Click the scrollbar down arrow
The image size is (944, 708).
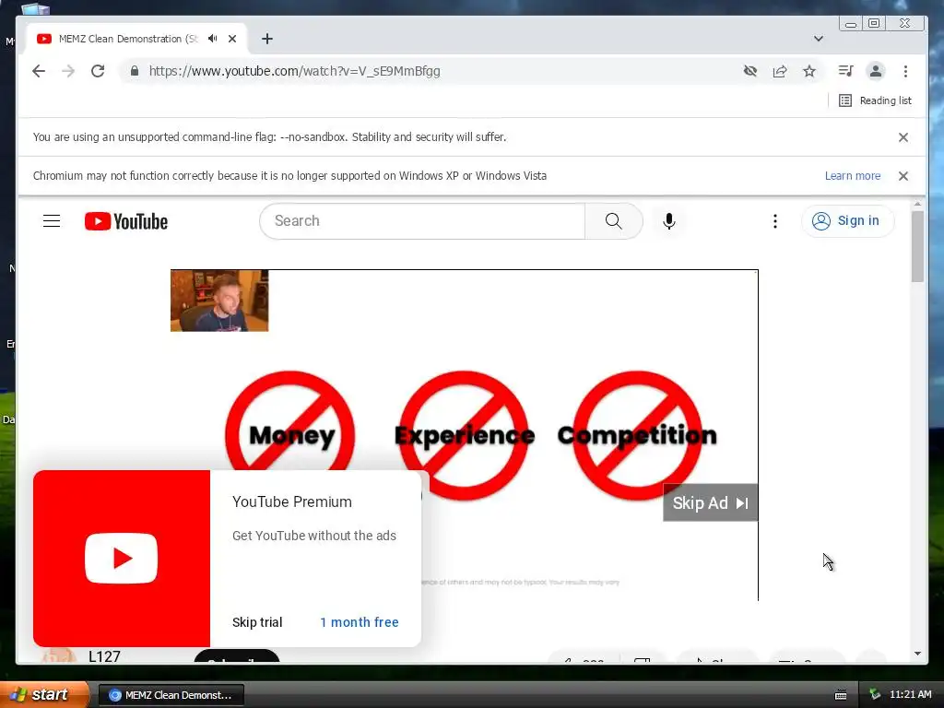(917, 654)
